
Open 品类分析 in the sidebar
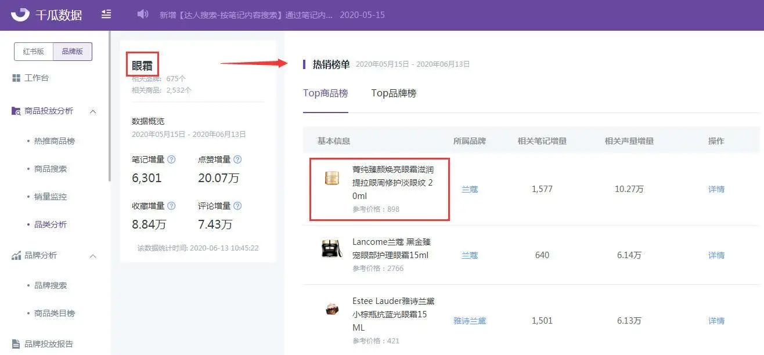[51, 224]
